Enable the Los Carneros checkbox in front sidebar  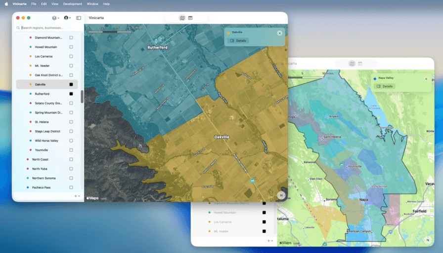(71, 56)
